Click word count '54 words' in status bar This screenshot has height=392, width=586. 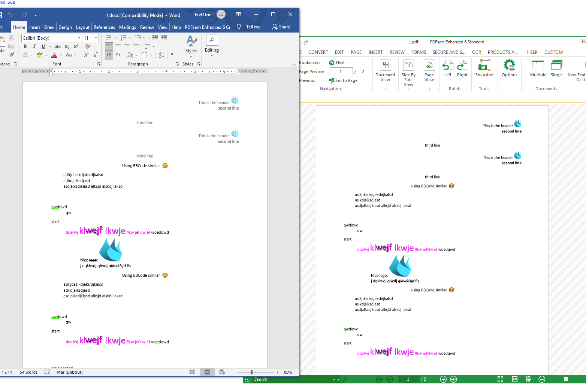point(28,372)
